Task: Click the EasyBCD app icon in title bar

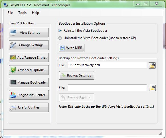Action: point(6,5)
